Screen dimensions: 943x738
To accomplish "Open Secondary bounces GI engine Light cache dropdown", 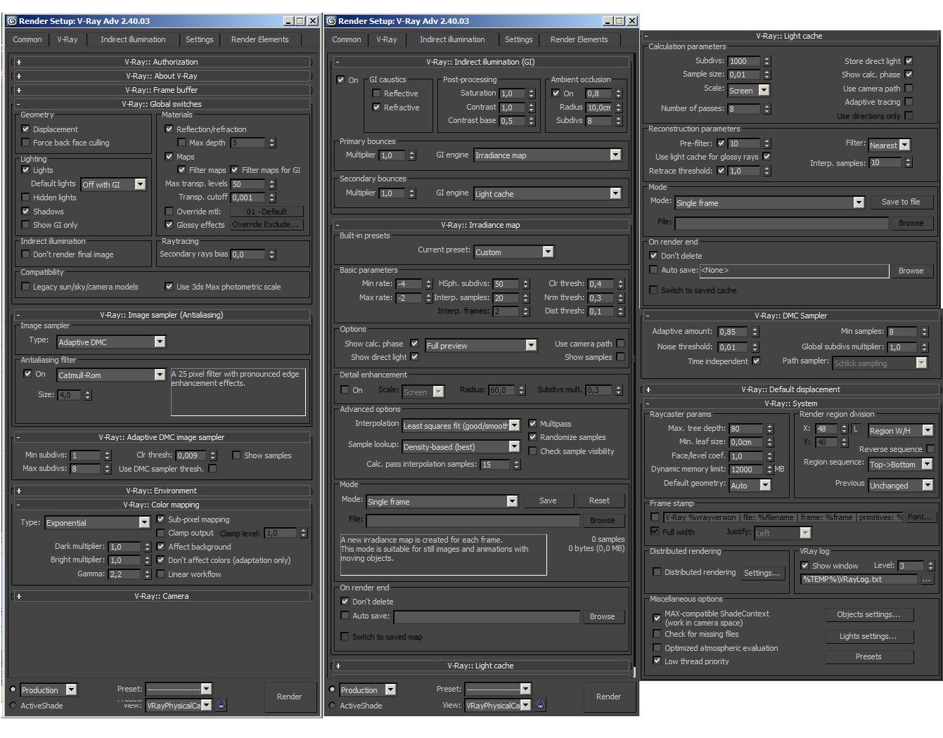I will [548, 193].
